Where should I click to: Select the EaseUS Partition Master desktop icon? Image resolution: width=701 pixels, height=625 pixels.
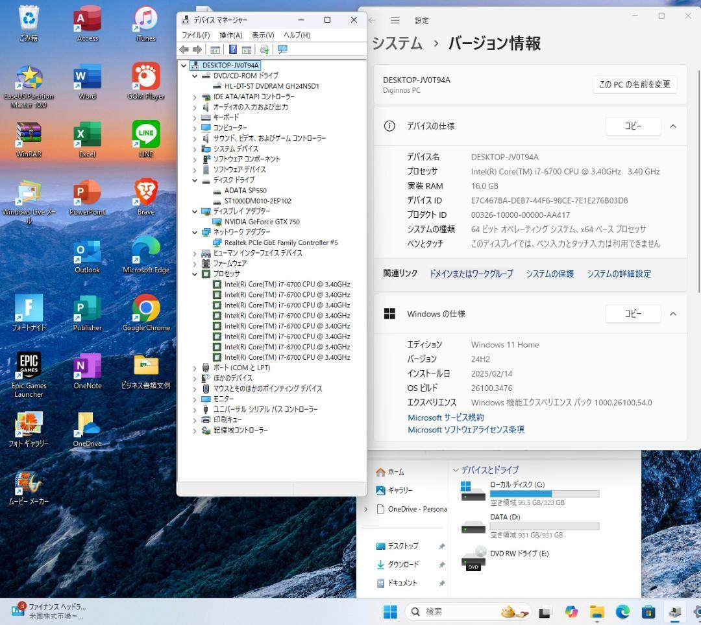(x=29, y=87)
